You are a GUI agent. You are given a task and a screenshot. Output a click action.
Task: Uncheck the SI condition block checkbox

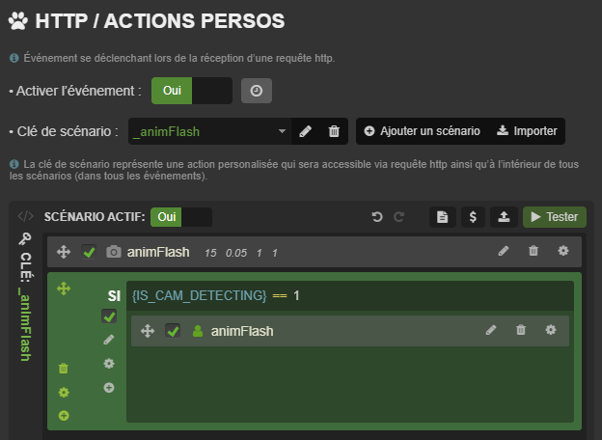pyautogui.click(x=109, y=316)
